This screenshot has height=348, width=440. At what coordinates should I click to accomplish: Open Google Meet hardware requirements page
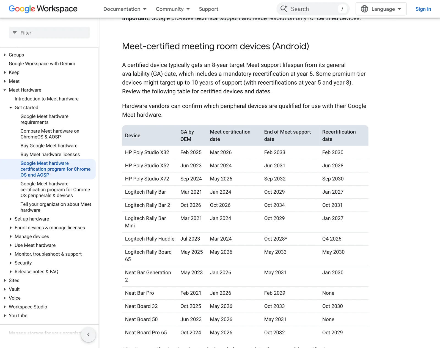(45, 119)
